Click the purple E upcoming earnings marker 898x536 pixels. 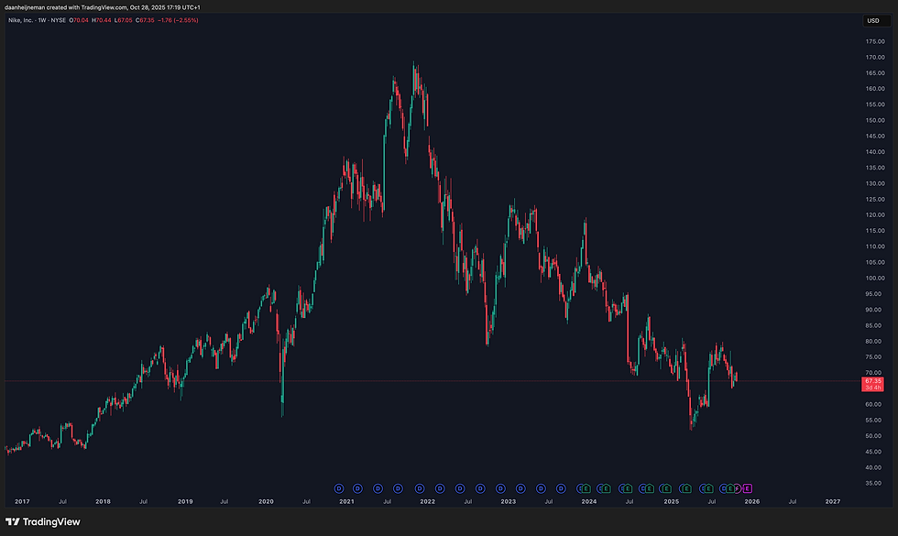[748, 488]
